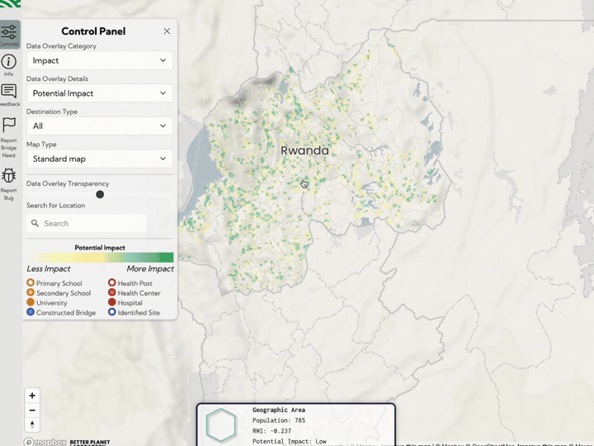
Task: Click the Report Bridge Need flag icon
Action: pos(9,128)
